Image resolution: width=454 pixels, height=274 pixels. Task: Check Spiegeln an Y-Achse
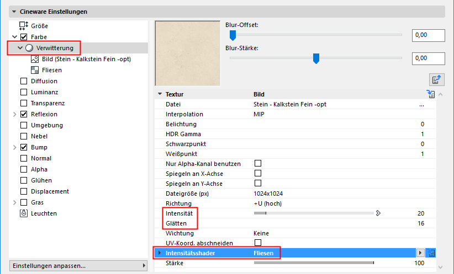coord(258,183)
